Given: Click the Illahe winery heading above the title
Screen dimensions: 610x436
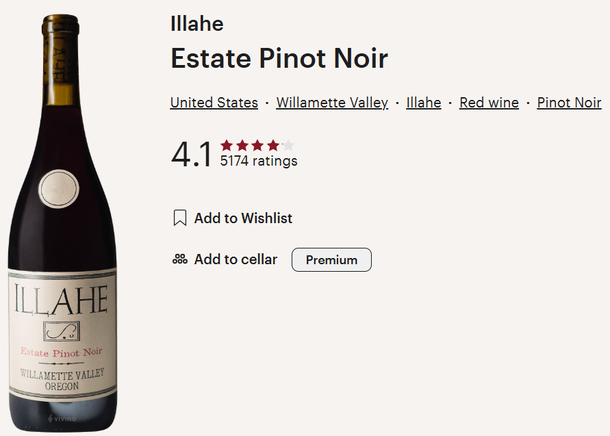Looking at the screenshot, I should tap(196, 24).
